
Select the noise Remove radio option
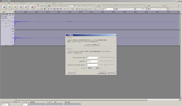(87, 68)
